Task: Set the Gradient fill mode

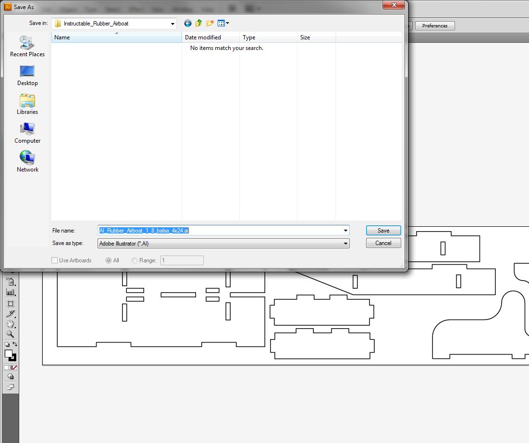Action: (11, 368)
